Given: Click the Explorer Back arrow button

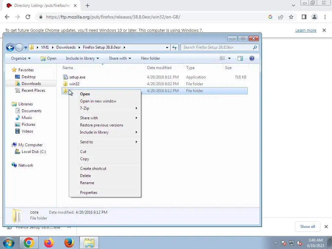Looking at the screenshot, I should (x=10, y=47).
